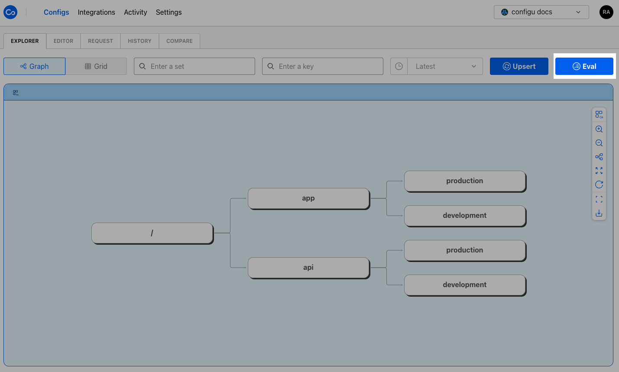The height and width of the screenshot is (372, 619).
Task: Click the top grid icon in side toolbar
Action: point(599,114)
